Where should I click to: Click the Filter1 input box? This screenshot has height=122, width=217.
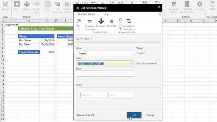[122, 95]
